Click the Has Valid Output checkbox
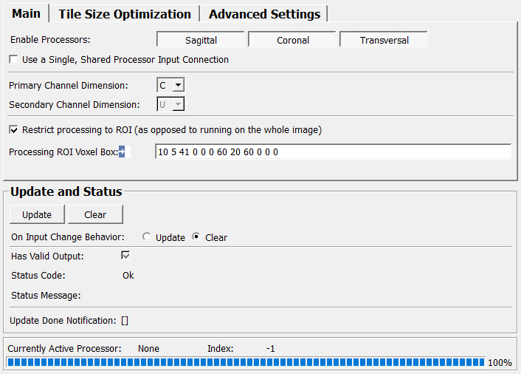Screen dimensions: 521x374 (x=125, y=256)
